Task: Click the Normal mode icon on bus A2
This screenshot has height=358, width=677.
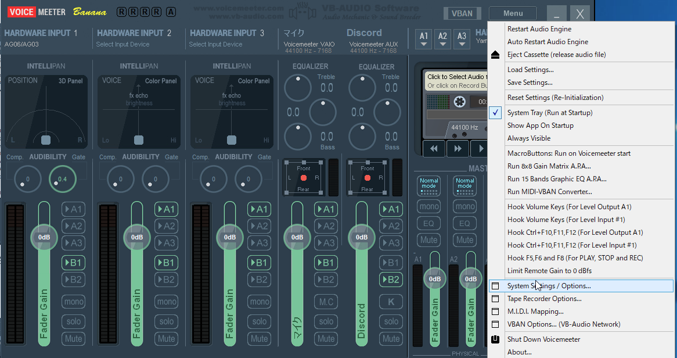Action: 464,186
